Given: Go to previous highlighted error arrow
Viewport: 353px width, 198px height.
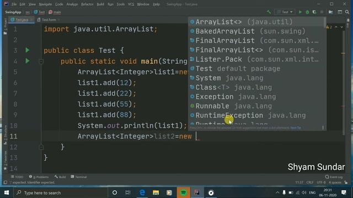Looking at the screenshot, I should pyautogui.click(x=336, y=27).
